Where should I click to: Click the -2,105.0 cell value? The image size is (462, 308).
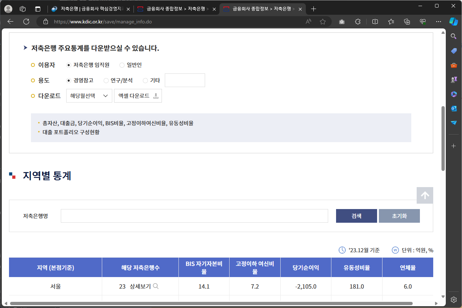(x=306, y=286)
